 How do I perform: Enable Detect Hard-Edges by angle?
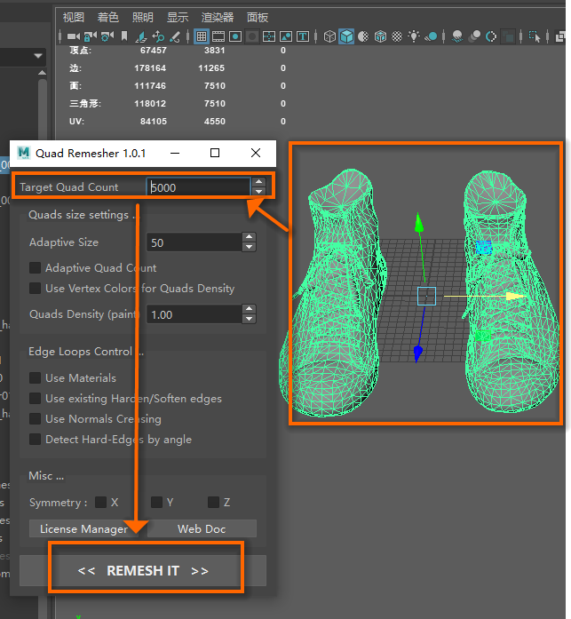point(36,439)
